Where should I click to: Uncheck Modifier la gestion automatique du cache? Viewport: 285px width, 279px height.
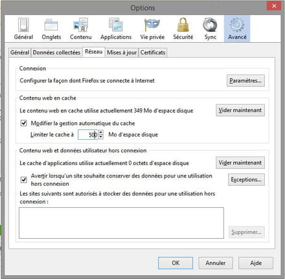(x=24, y=123)
